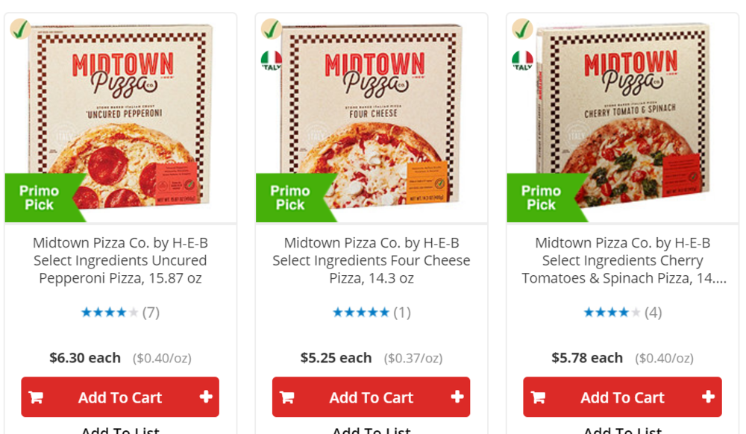
Task: Click the plus icon on pepperoni pizza's Add To Cart
Action: 207,397
